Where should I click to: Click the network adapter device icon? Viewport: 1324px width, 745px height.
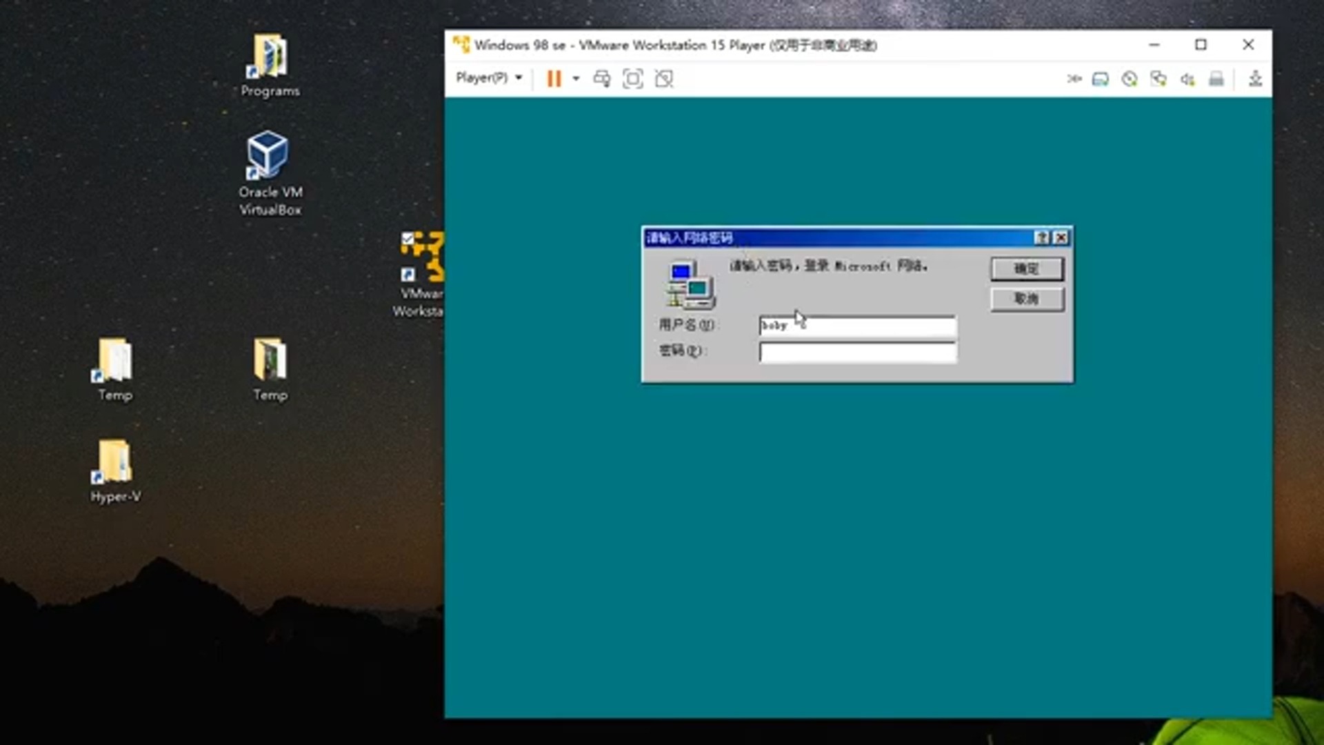pyautogui.click(x=1158, y=79)
